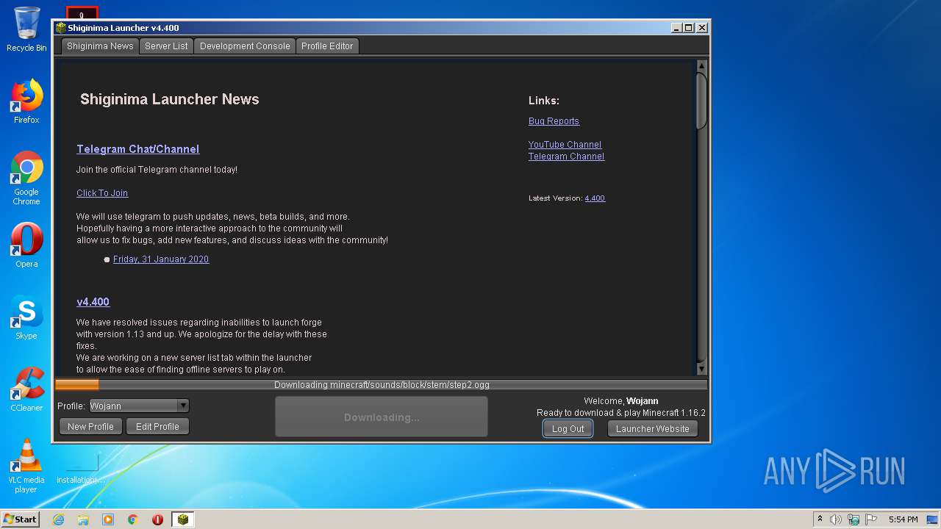Click the Shiginima Launcher title bar icon
Image resolution: width=941 pixels, height=529 pixels.
[x=61, y=28]
